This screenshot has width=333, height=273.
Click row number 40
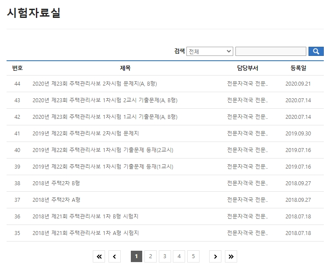tap(17, 150)
